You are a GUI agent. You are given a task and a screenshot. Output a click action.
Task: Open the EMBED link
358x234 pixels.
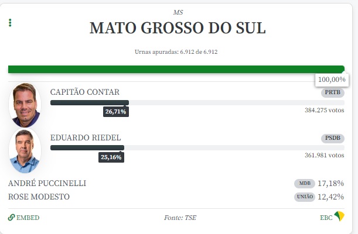click(28, 218)
